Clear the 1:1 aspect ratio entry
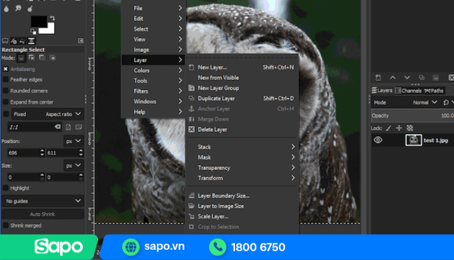The height and width of the screenshot is (260, 454). click(57, 127)
